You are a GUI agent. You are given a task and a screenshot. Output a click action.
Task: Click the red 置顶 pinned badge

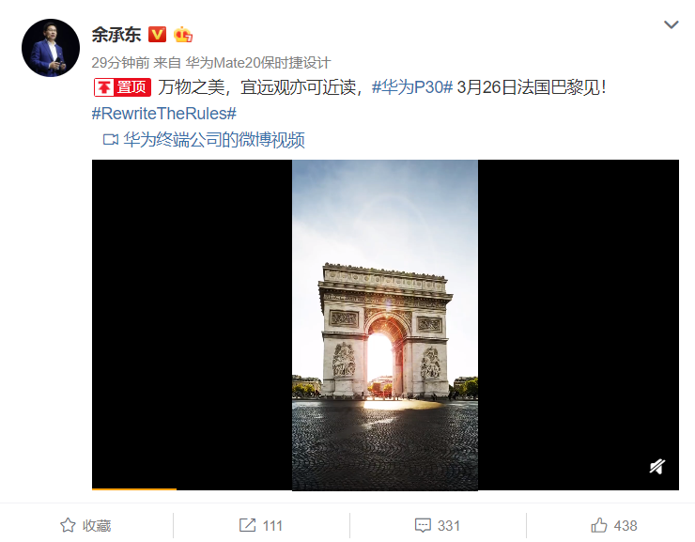pos(122,87)
